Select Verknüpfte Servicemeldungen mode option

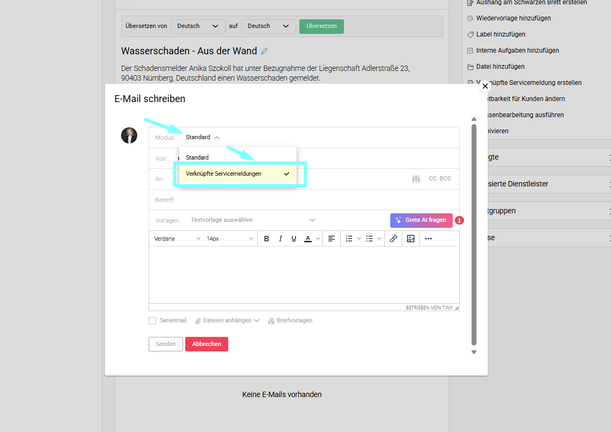(x=238, y=174)
